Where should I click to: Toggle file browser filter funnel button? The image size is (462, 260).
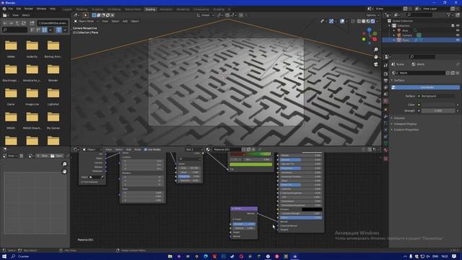click(x=59, y=30)
